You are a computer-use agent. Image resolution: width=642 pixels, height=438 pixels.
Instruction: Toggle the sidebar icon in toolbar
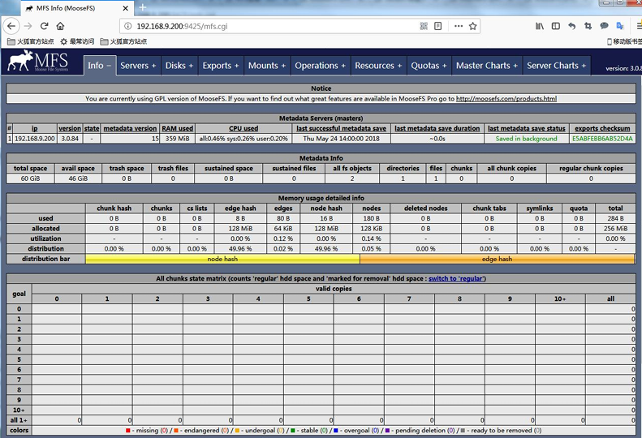pyautogui.click(x=556, y=26)
